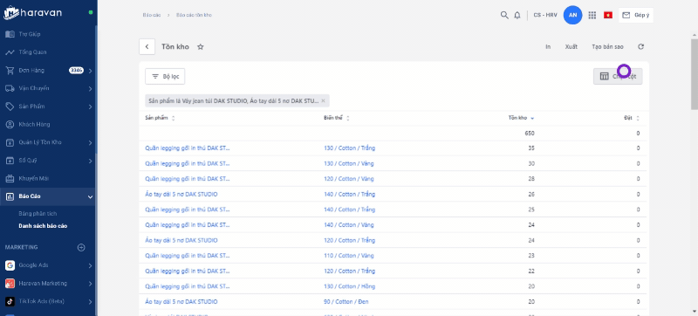Open Tổng Quan overview icon
The image size is (698, 316).
coord(10,52)
